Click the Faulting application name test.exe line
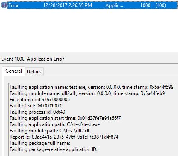The width and height of the screenshot is (178, 156). [x=91, y=87]
